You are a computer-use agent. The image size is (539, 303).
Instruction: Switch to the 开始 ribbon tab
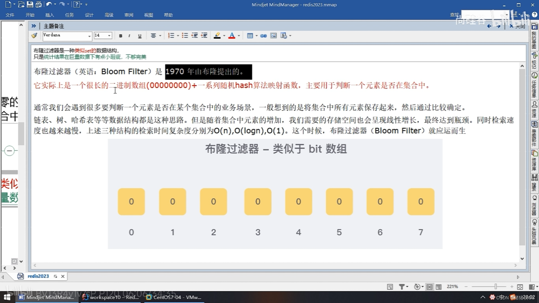pos(30,15)
